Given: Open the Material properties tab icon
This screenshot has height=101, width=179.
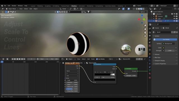Looking at the screenshot, I should tap(150, 74).
